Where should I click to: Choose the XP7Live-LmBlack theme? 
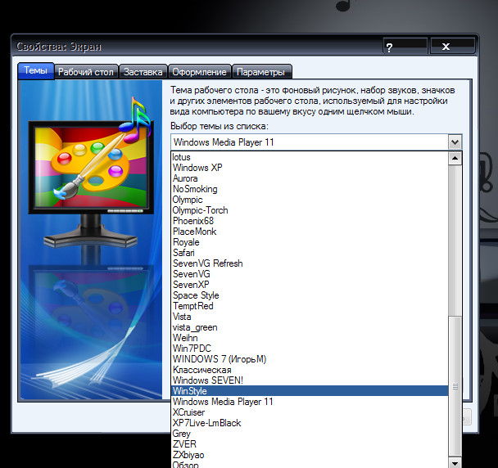click(310, 423)
